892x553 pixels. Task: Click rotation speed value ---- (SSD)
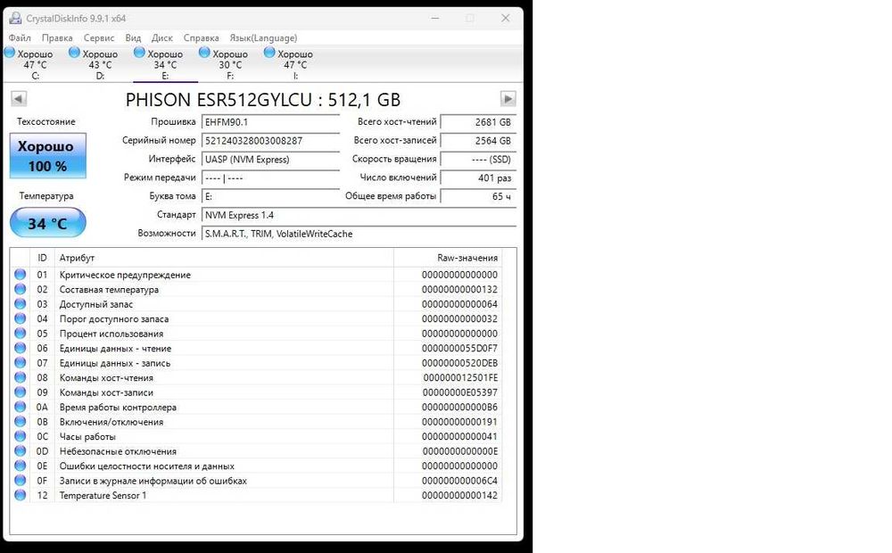click(x=478, y=160)
